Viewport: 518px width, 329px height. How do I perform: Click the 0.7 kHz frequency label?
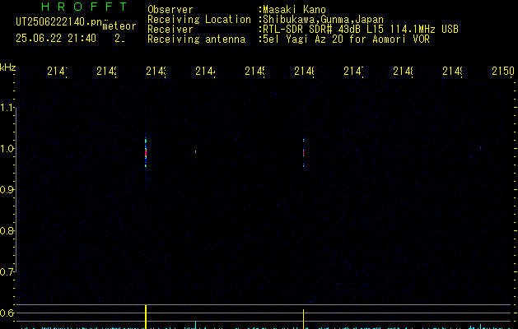[7, 272]
